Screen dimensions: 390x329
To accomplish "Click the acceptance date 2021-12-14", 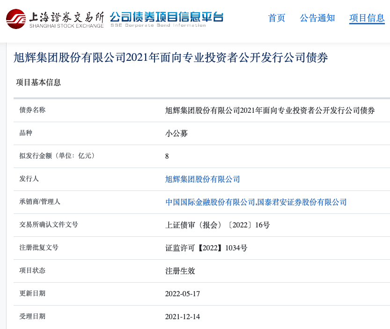I will [x=182, y=316].
